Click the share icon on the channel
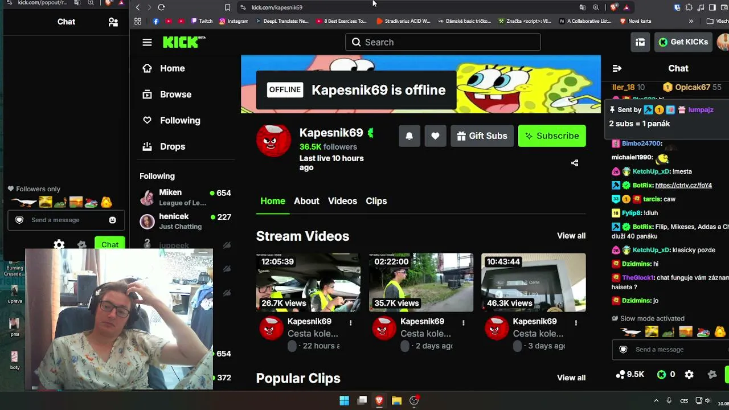The image size is (729, 410). pyautogui.click(x=575, y=163)
